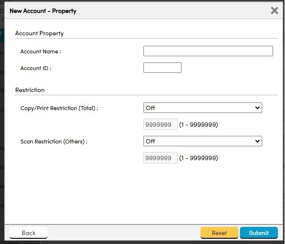Click the "Account Name :" label

41,51
